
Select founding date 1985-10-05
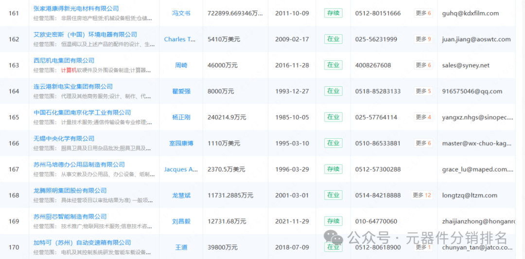(x=292, y=117)
